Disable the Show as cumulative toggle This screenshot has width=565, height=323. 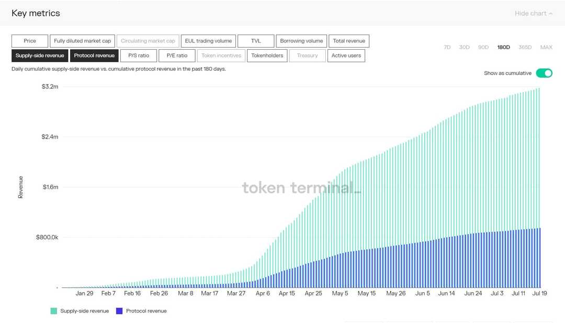pos(544,73)
